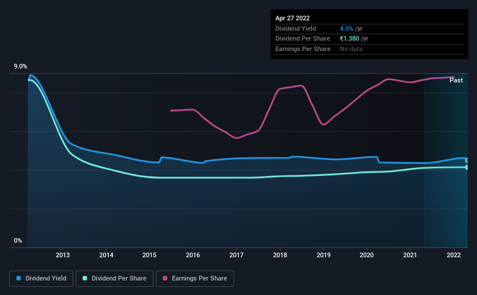Image resolution: width=477 pixels, height=295 pixels.
Task: Click the Past label in shaded region
Action: tap(456, 80)
